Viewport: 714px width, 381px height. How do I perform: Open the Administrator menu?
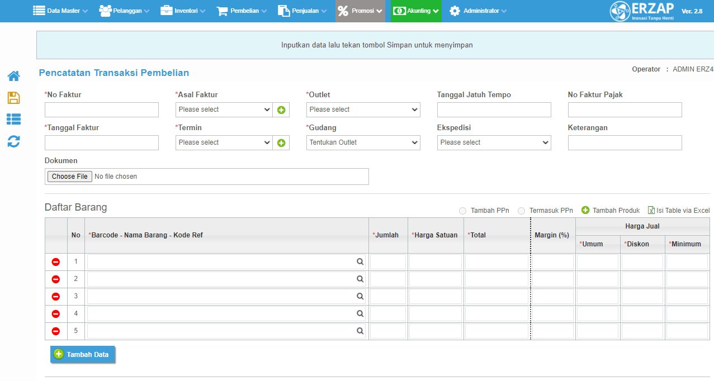[478, 11]
